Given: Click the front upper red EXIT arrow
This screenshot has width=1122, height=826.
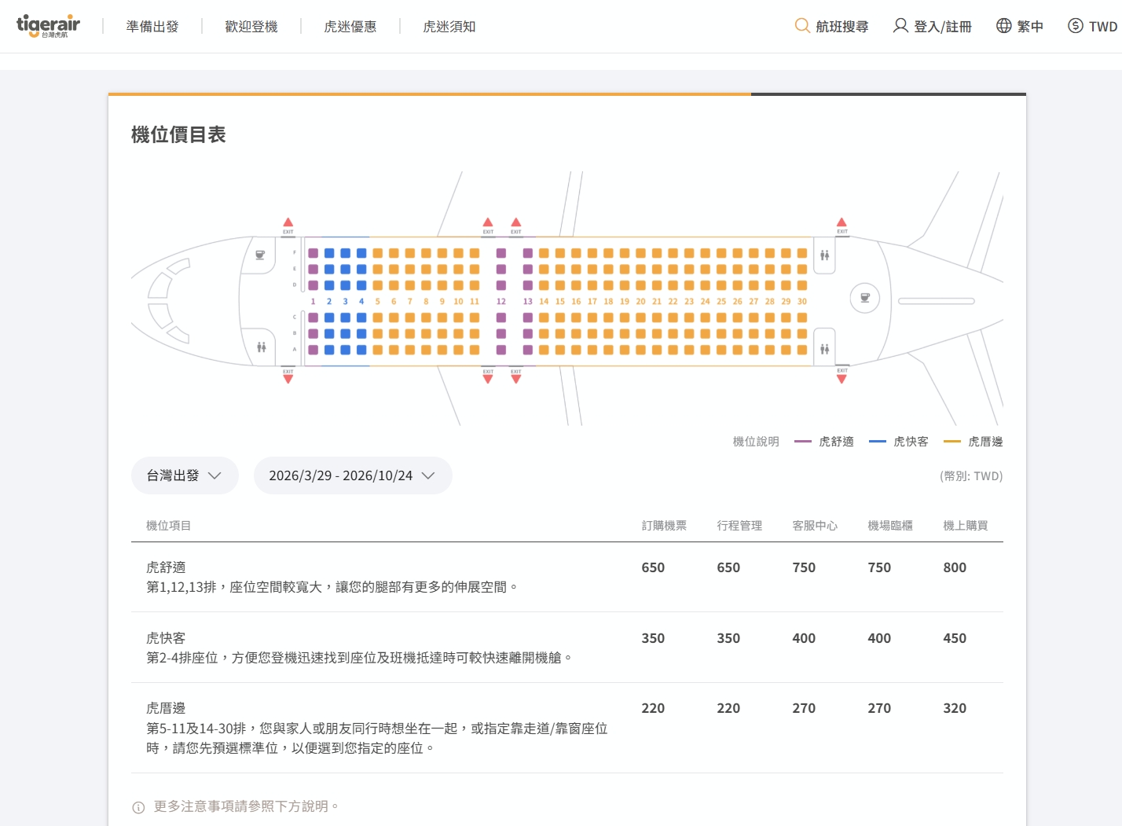Looking at the screenshot, I should point(288,222).
